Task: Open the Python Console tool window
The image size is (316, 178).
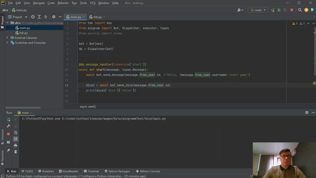Action: point(148,172)
